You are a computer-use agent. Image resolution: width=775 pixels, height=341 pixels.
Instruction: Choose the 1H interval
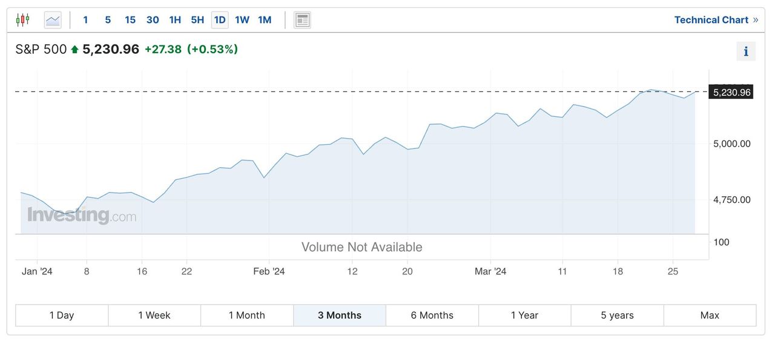point(175,20)
